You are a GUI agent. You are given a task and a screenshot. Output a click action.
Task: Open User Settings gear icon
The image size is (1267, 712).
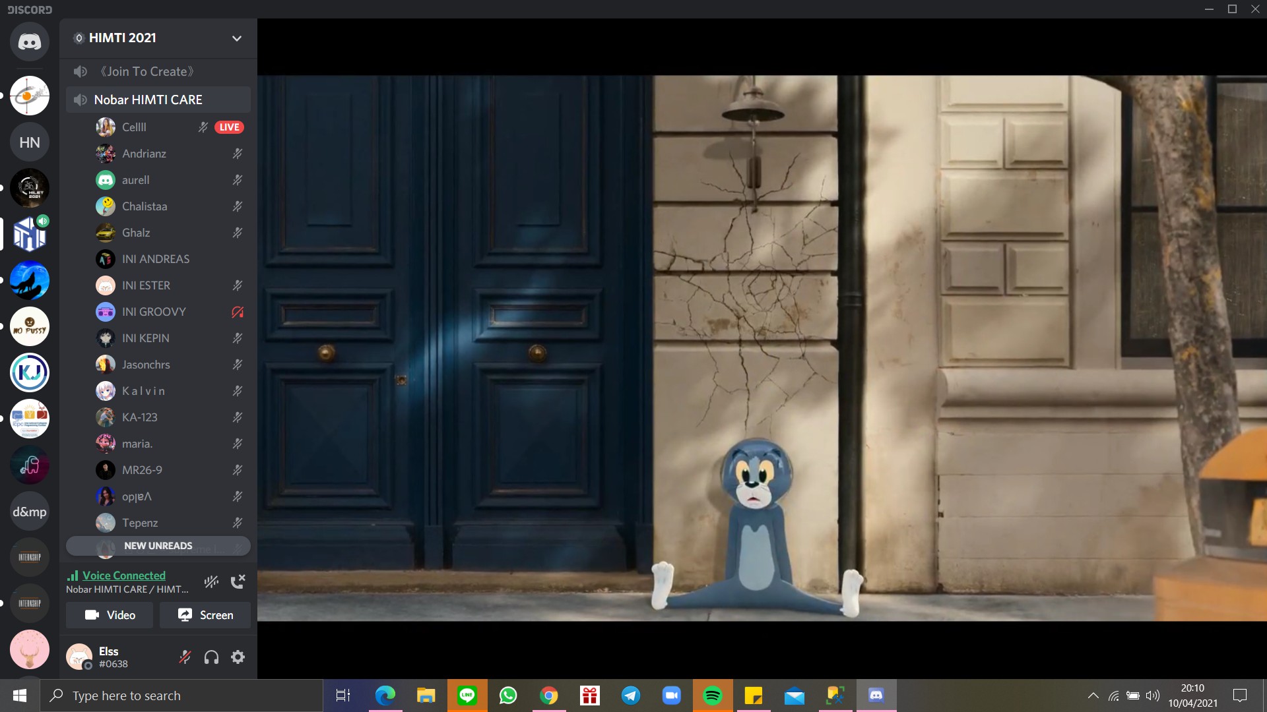[238, 657]
